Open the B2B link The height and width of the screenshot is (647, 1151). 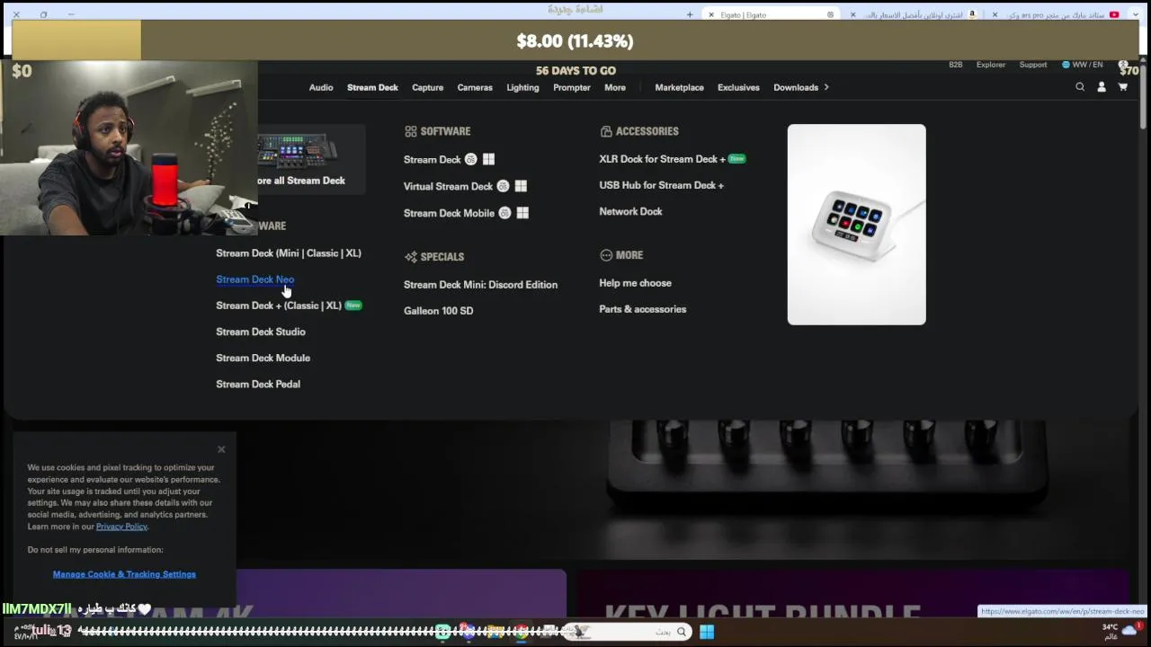956,65
